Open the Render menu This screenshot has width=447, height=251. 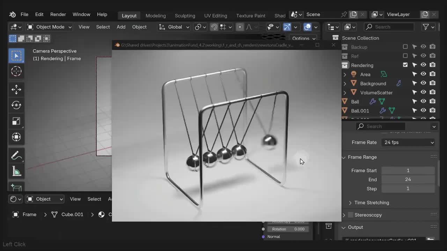pos(58,14)
